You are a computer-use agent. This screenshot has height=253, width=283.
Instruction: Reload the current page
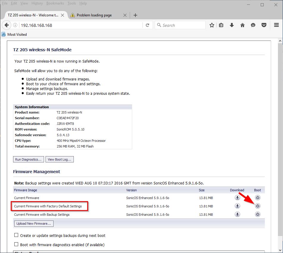[148, 25]
